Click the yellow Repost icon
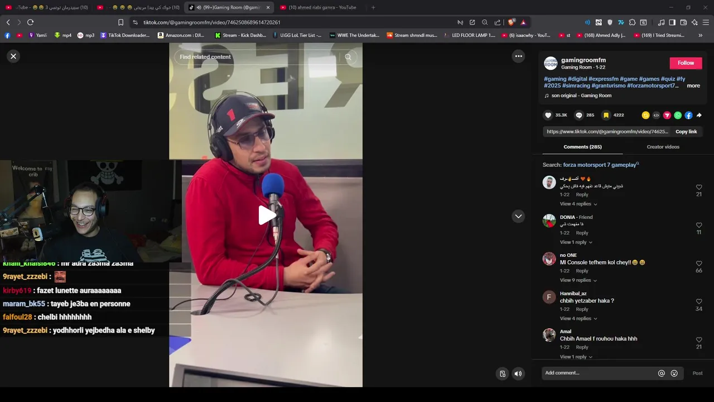 tap(645, 116)
